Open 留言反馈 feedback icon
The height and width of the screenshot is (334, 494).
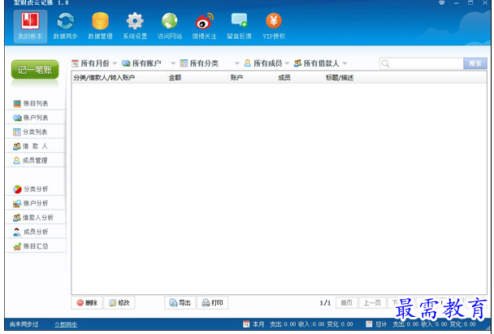pyautogui.click(x=239, y=27)
